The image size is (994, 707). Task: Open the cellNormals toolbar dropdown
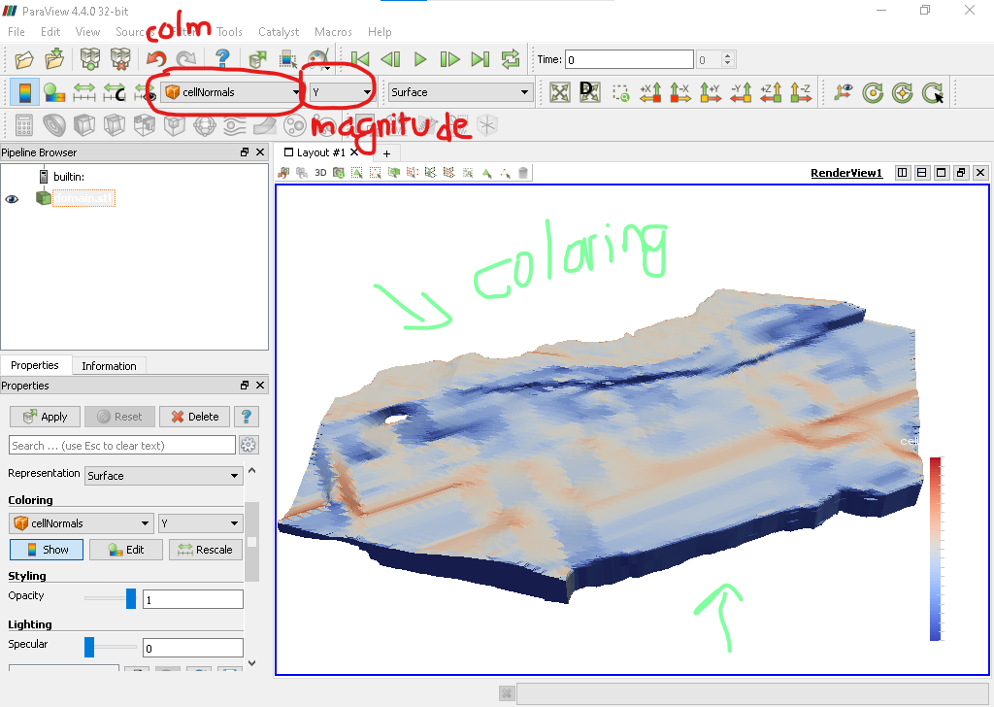coord(231,92)
